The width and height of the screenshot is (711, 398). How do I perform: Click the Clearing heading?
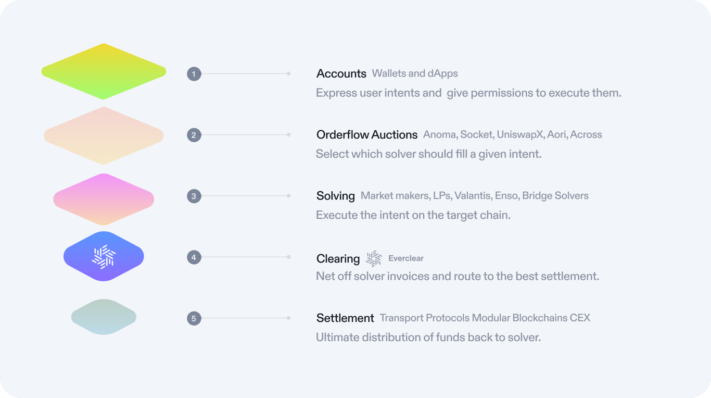pos(338,258)
